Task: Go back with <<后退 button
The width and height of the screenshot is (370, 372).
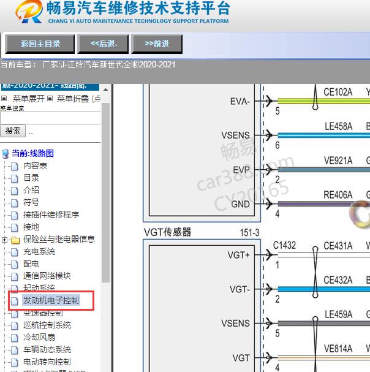Action: coord(103,44)
